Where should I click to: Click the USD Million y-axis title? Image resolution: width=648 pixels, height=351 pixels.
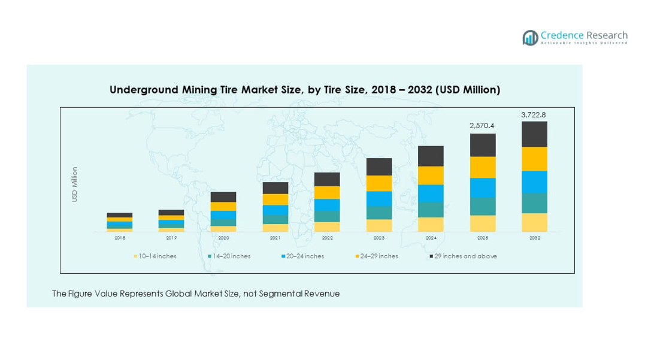(x=75, y=184)
